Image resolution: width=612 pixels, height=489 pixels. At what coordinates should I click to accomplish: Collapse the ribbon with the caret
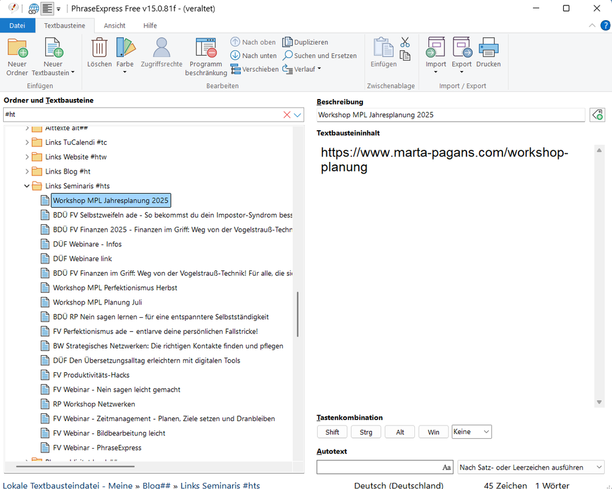tap(592, 25)
